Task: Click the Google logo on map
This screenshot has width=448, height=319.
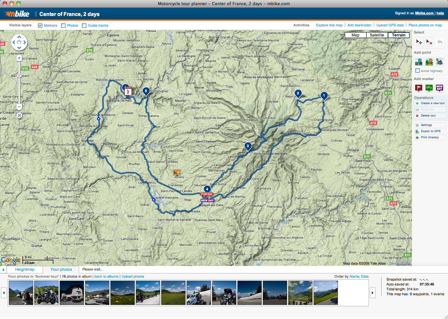Action: click(x=10, y=260)
